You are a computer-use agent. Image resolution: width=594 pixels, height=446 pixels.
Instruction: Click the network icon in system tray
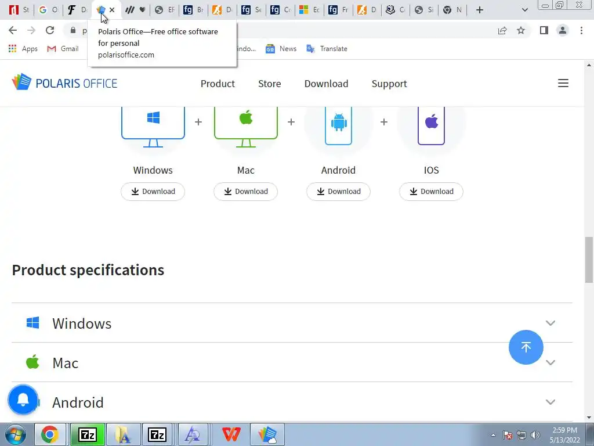[x=521, y=435]
